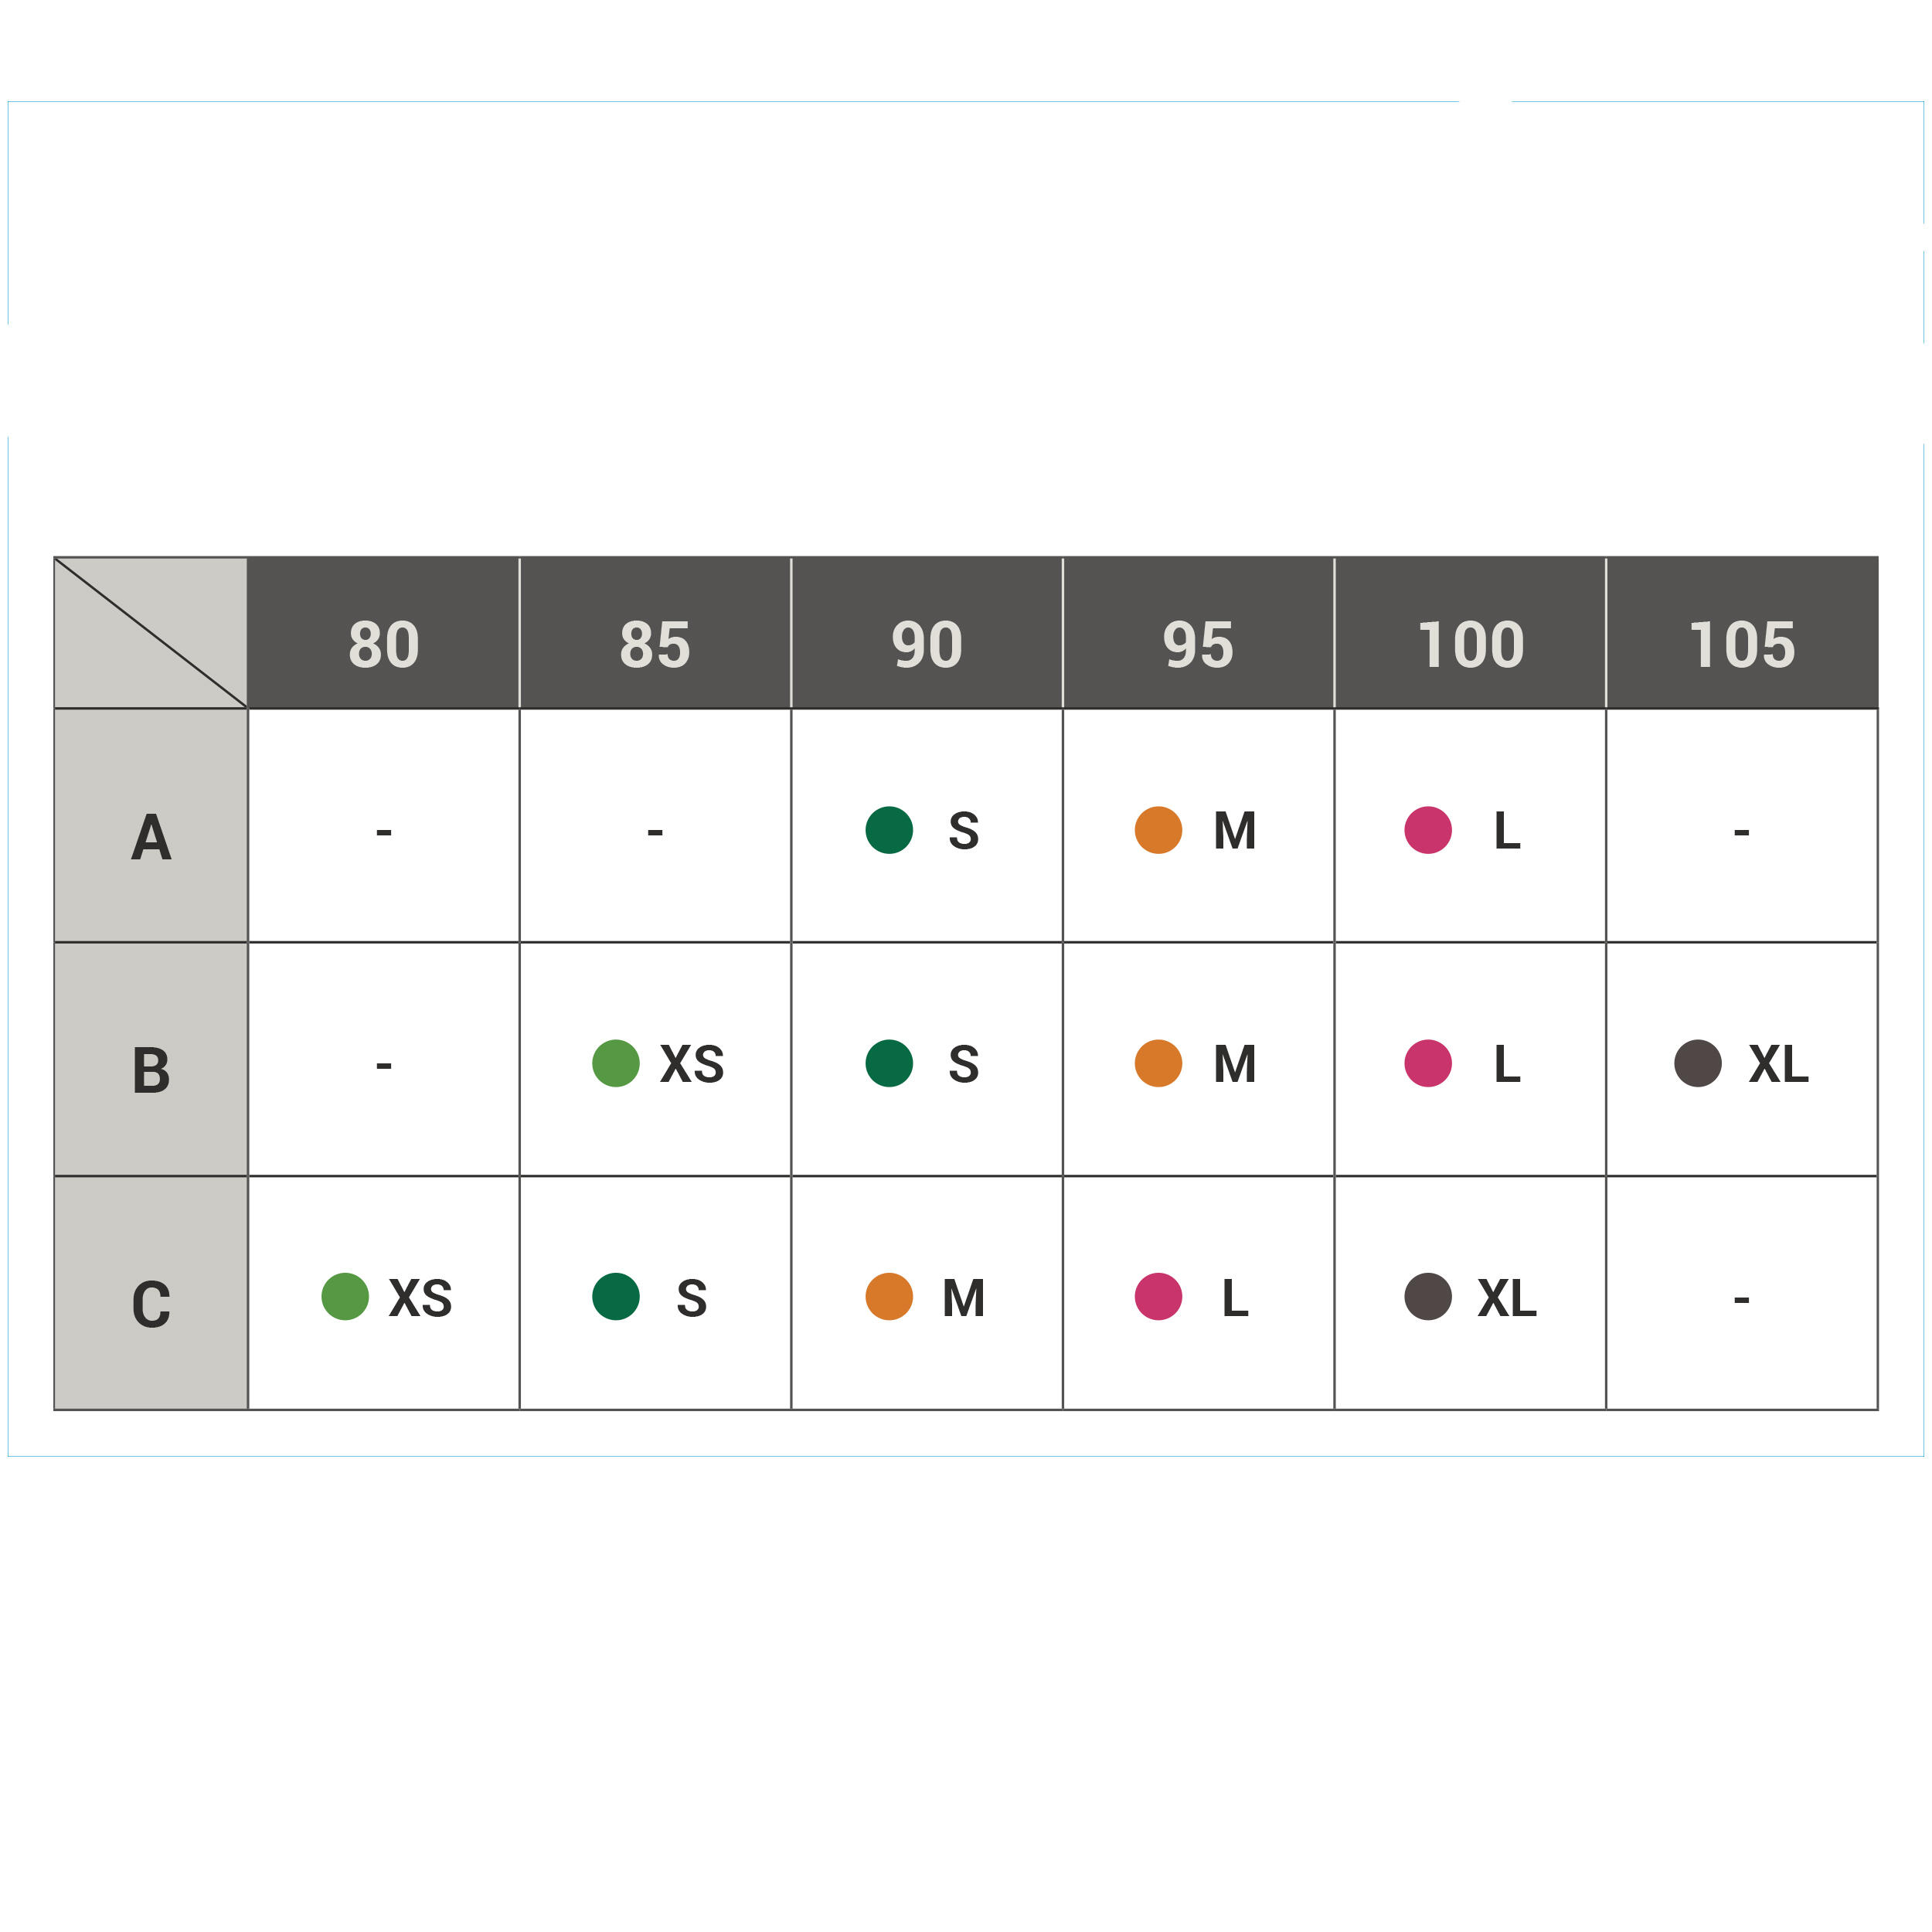1932x1932 pixels.
Task: Select the row C label cell
Action: coord(151,1303)
